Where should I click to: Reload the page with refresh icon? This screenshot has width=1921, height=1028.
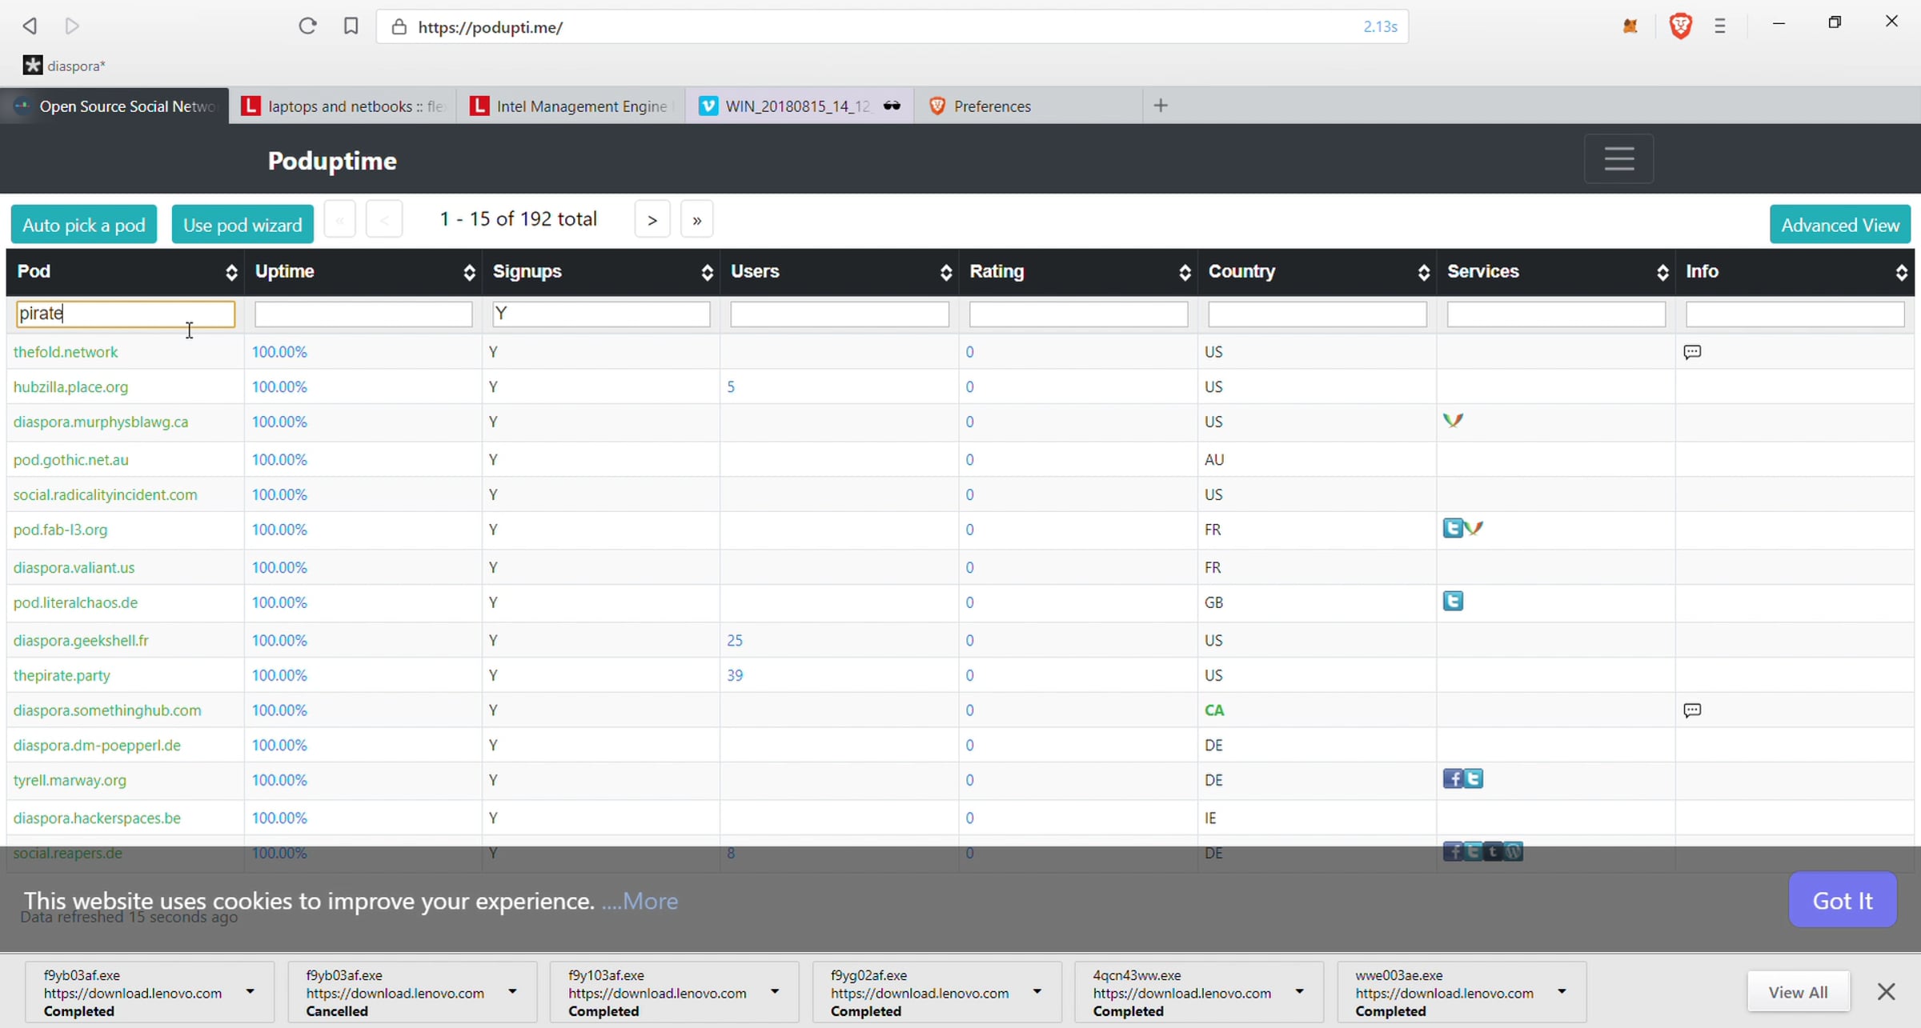point(307,26)
